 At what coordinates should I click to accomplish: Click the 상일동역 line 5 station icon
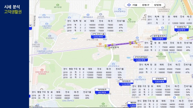click(x=115, y=45)
